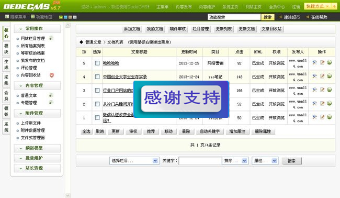Image resolution: width=340 pixels, height=198 pixels.
Task: Open quick attribute edit for article ID 3
Action: point(314,90)
